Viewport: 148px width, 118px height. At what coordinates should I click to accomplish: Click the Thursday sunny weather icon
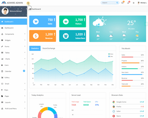tap(137, 36)
